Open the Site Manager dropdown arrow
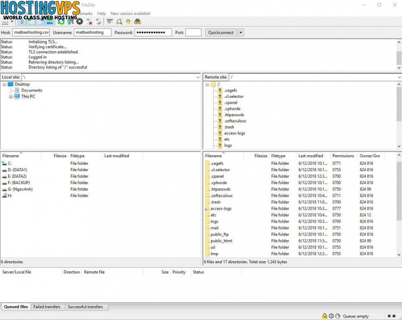 (x=12, y=21)
